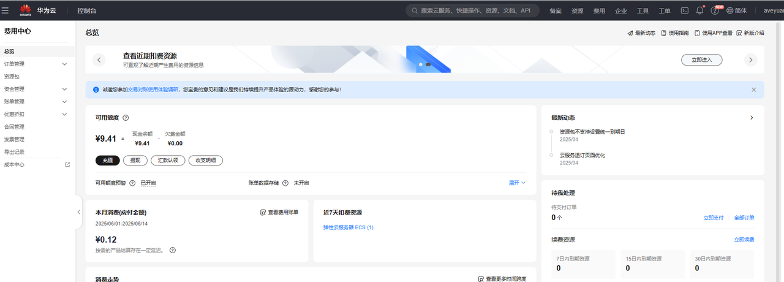Open news item 资源包不支持设置统一到期日
This screenshot has width=784, height=282.
click(x=592, y=132)
